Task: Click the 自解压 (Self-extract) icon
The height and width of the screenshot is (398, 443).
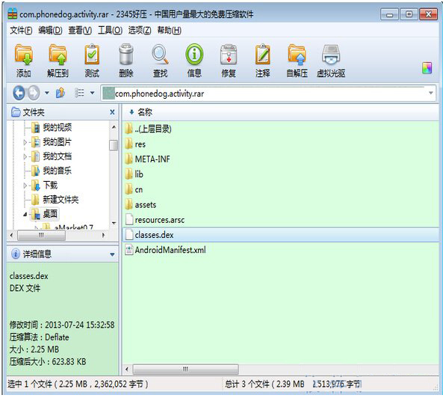Action: (297, 61)
